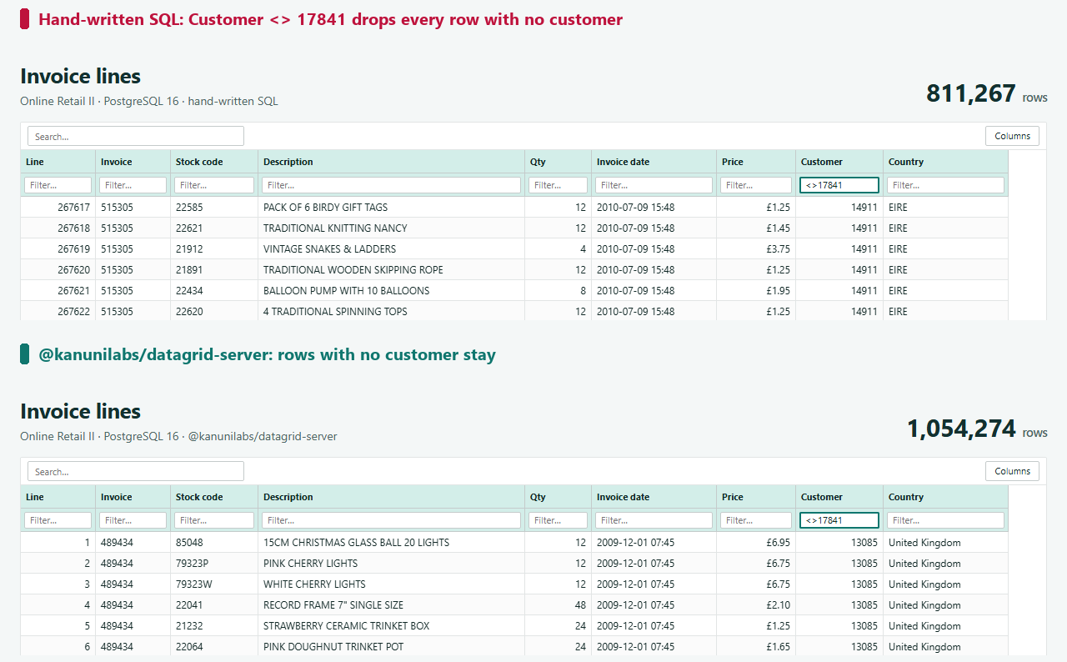Open Columns chooser in hand-written SQL grid

1012,136
